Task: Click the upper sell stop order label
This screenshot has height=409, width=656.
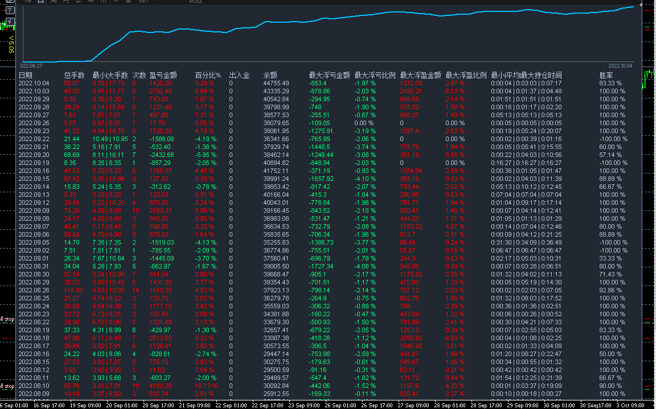Action: tap(7, 319)
